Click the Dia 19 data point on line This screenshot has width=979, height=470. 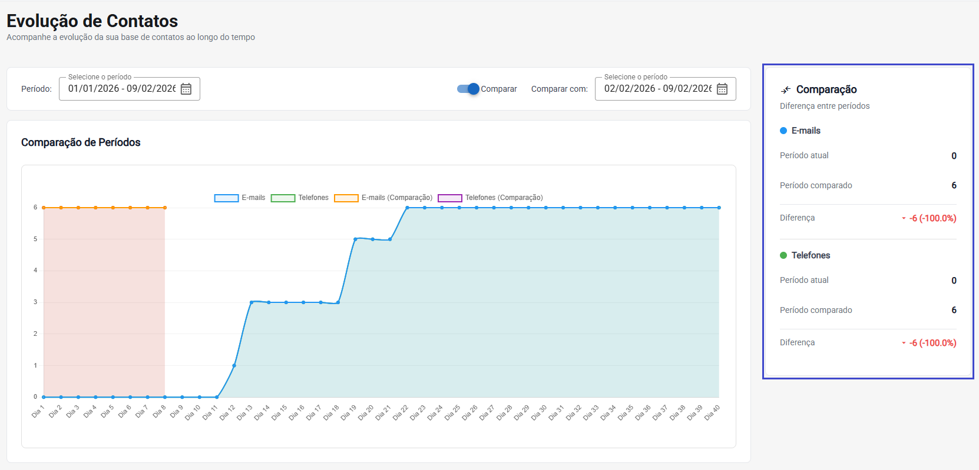(355, 239)
